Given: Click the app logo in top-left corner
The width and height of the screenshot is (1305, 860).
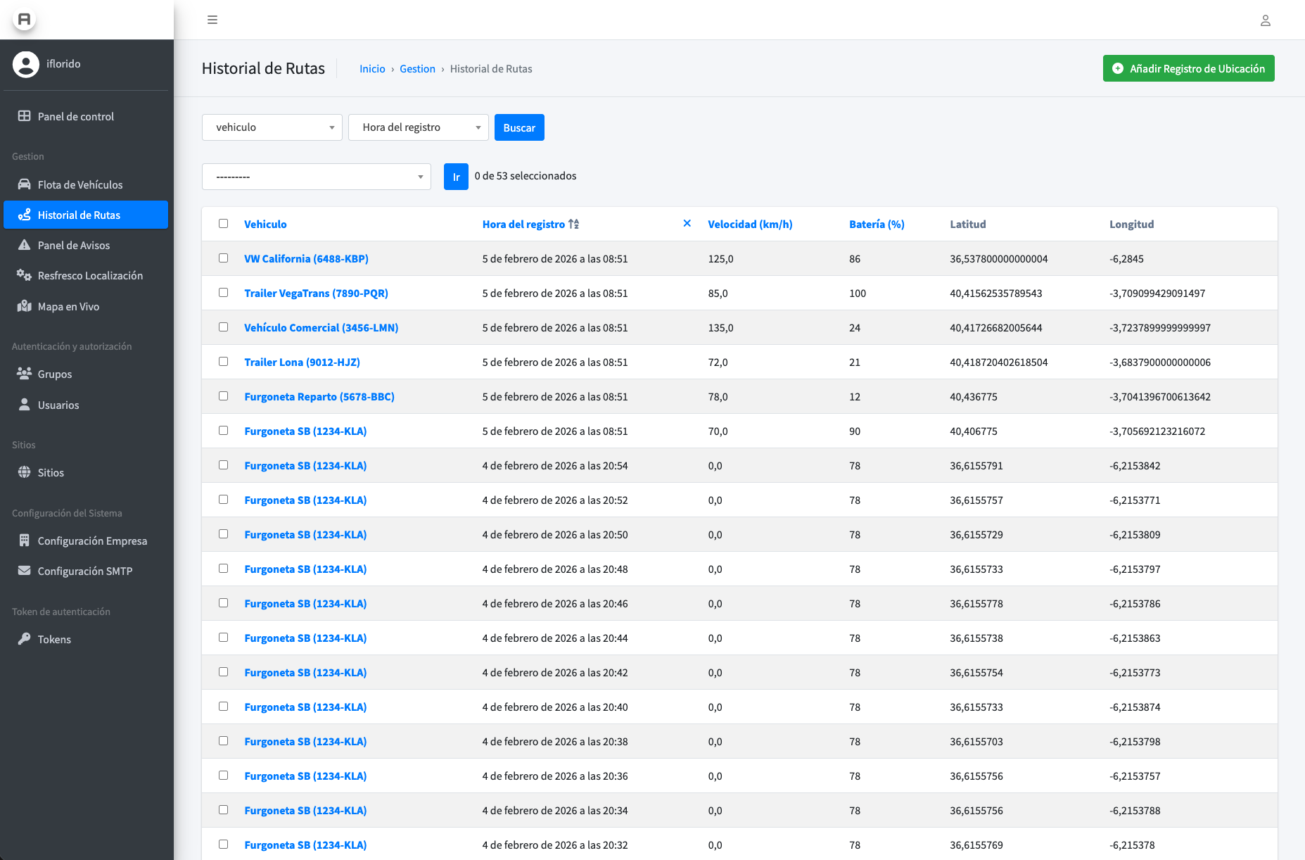Looking at the screenshot, I should (x=25, y=19).
